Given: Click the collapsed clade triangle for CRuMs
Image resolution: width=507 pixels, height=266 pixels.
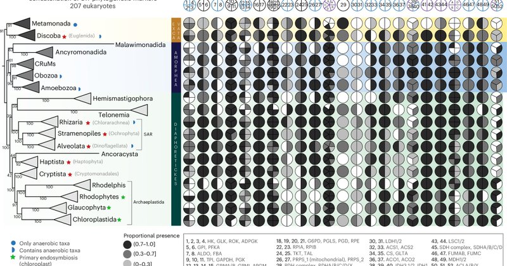Looking at the screenshot, I should tap(25, 64).
